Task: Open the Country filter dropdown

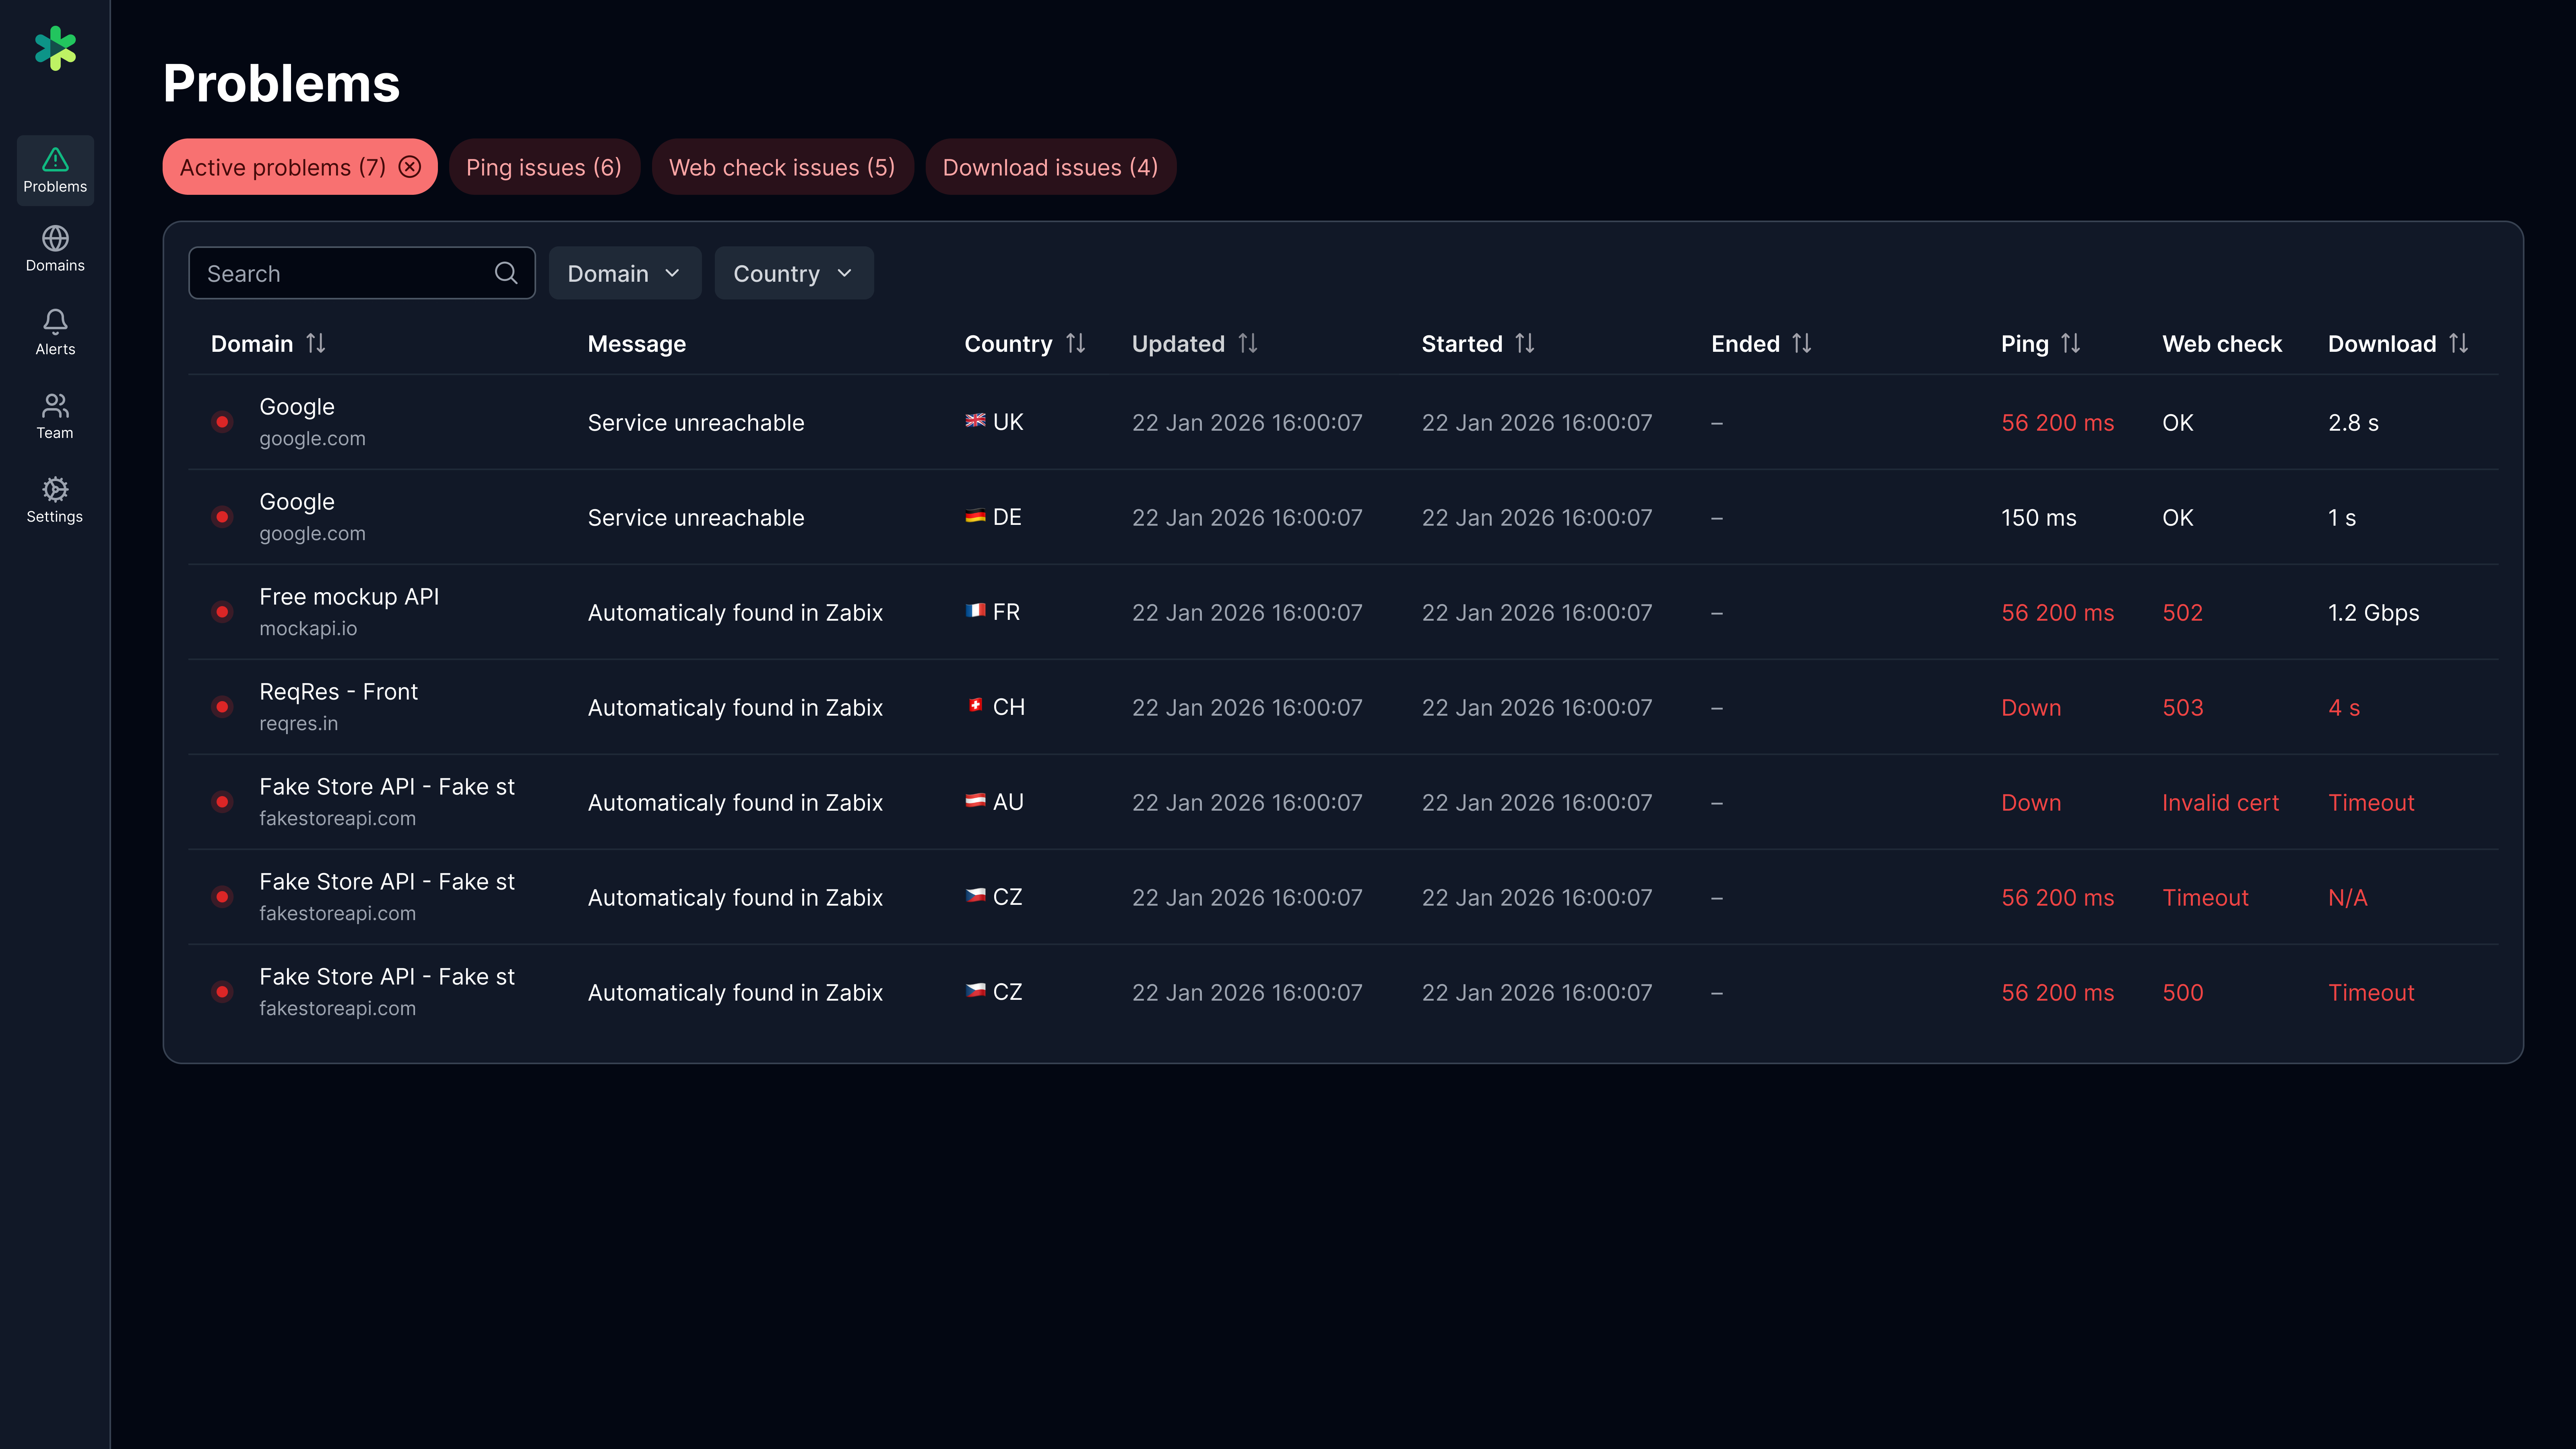Action: click(x=793, y=272)
